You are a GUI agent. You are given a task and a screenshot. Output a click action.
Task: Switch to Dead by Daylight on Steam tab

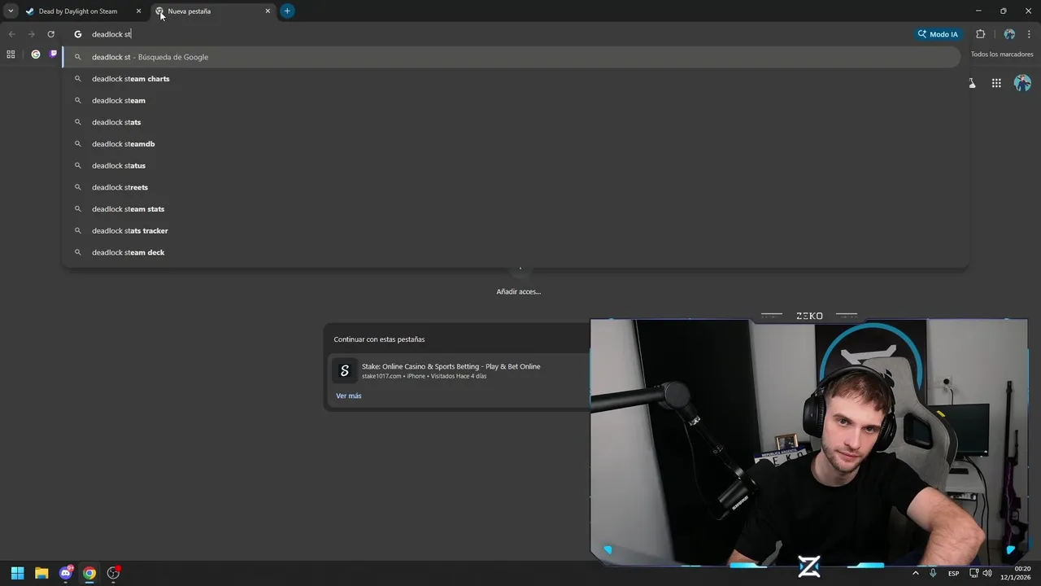85,11
